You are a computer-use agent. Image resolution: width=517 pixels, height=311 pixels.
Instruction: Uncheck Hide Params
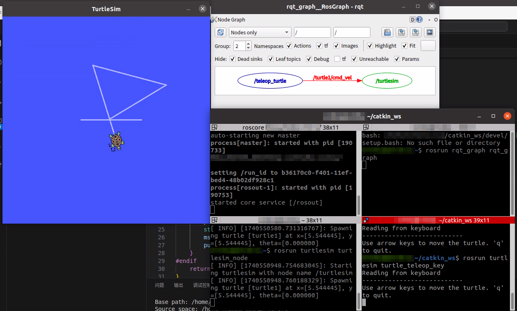[x=397, y=59]
